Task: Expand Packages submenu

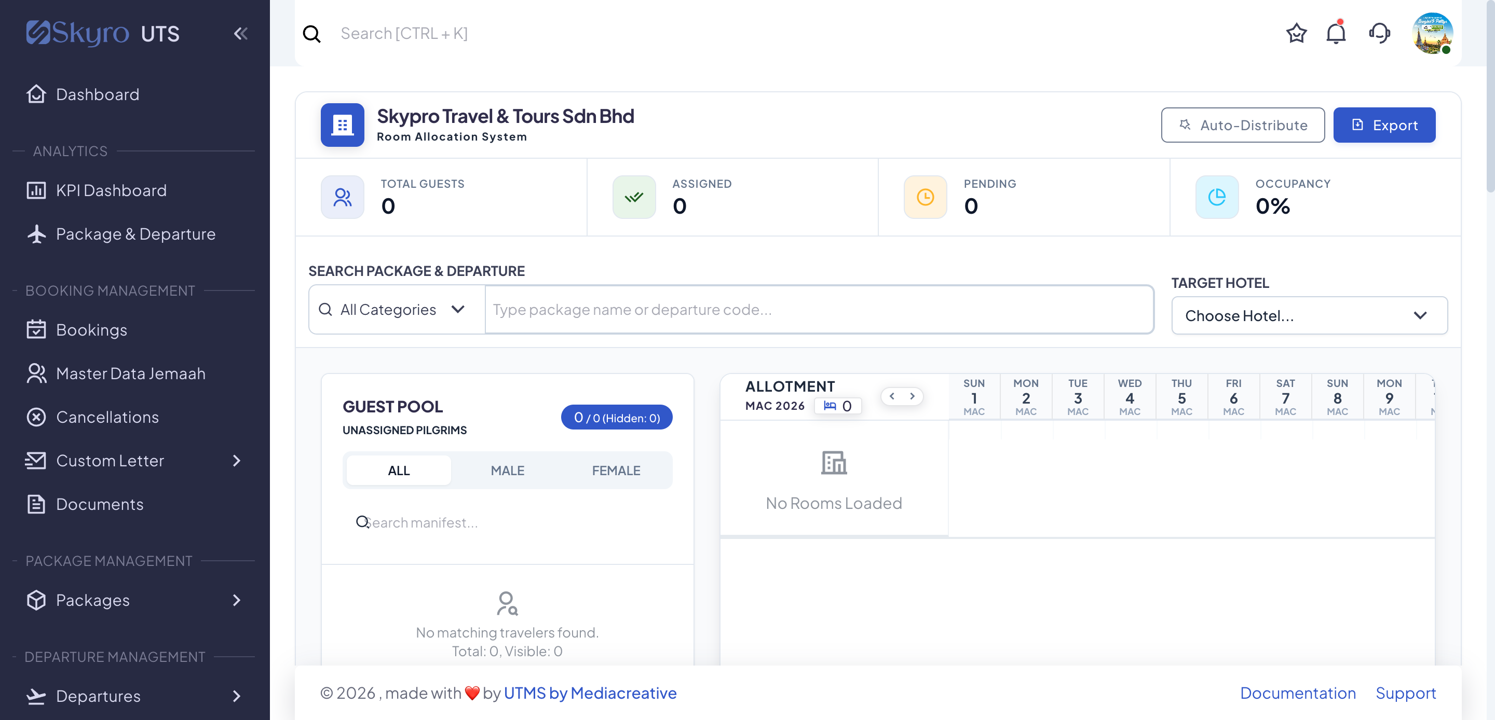Action: tap(134, 600)
